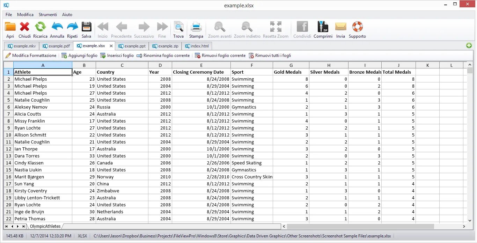
Task: Click the horizontal scrollbar thumb
Action: (360, 227)
